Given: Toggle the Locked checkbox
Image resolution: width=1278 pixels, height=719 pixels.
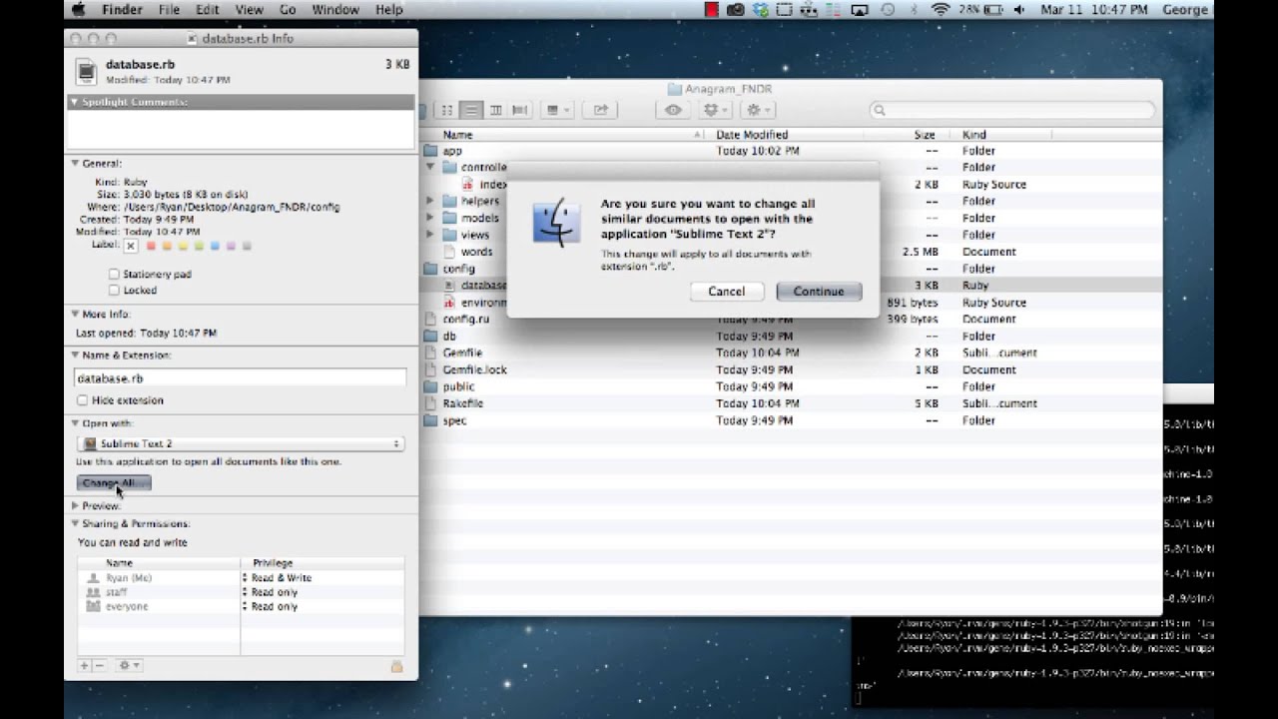Looking at the screenshot, I should coord(114,291).
